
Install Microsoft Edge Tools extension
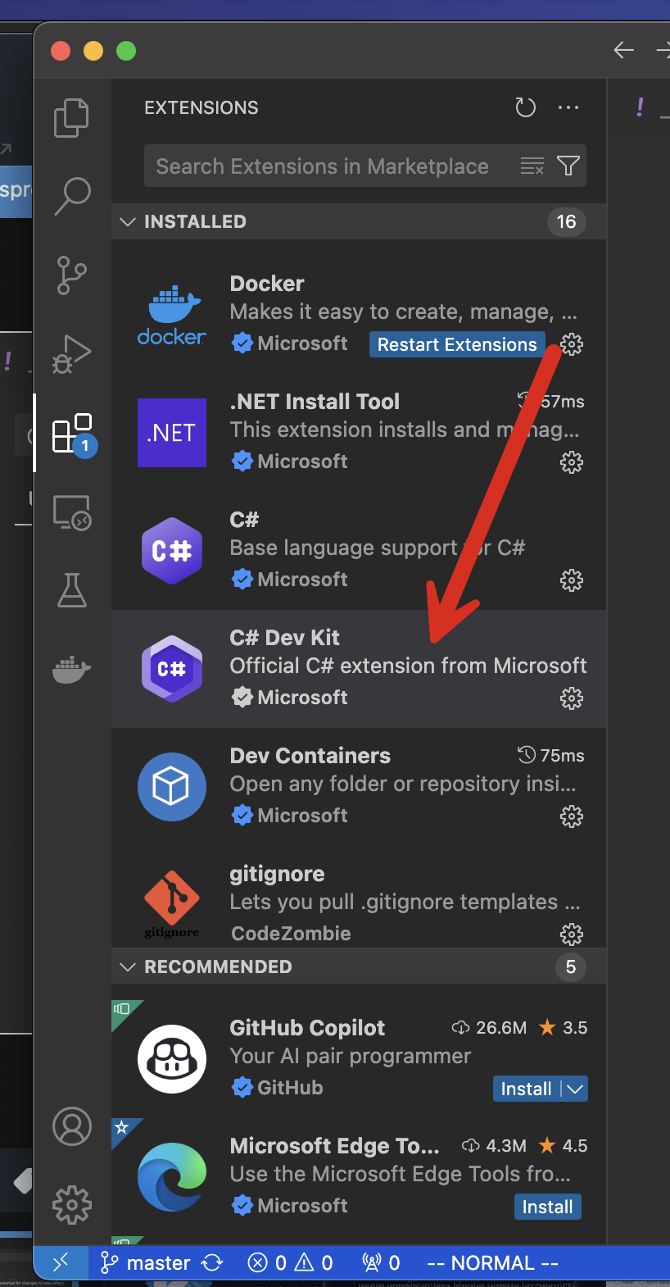pos(547,1207)
